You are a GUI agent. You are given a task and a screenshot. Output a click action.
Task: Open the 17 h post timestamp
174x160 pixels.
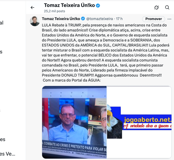point(119,19)
